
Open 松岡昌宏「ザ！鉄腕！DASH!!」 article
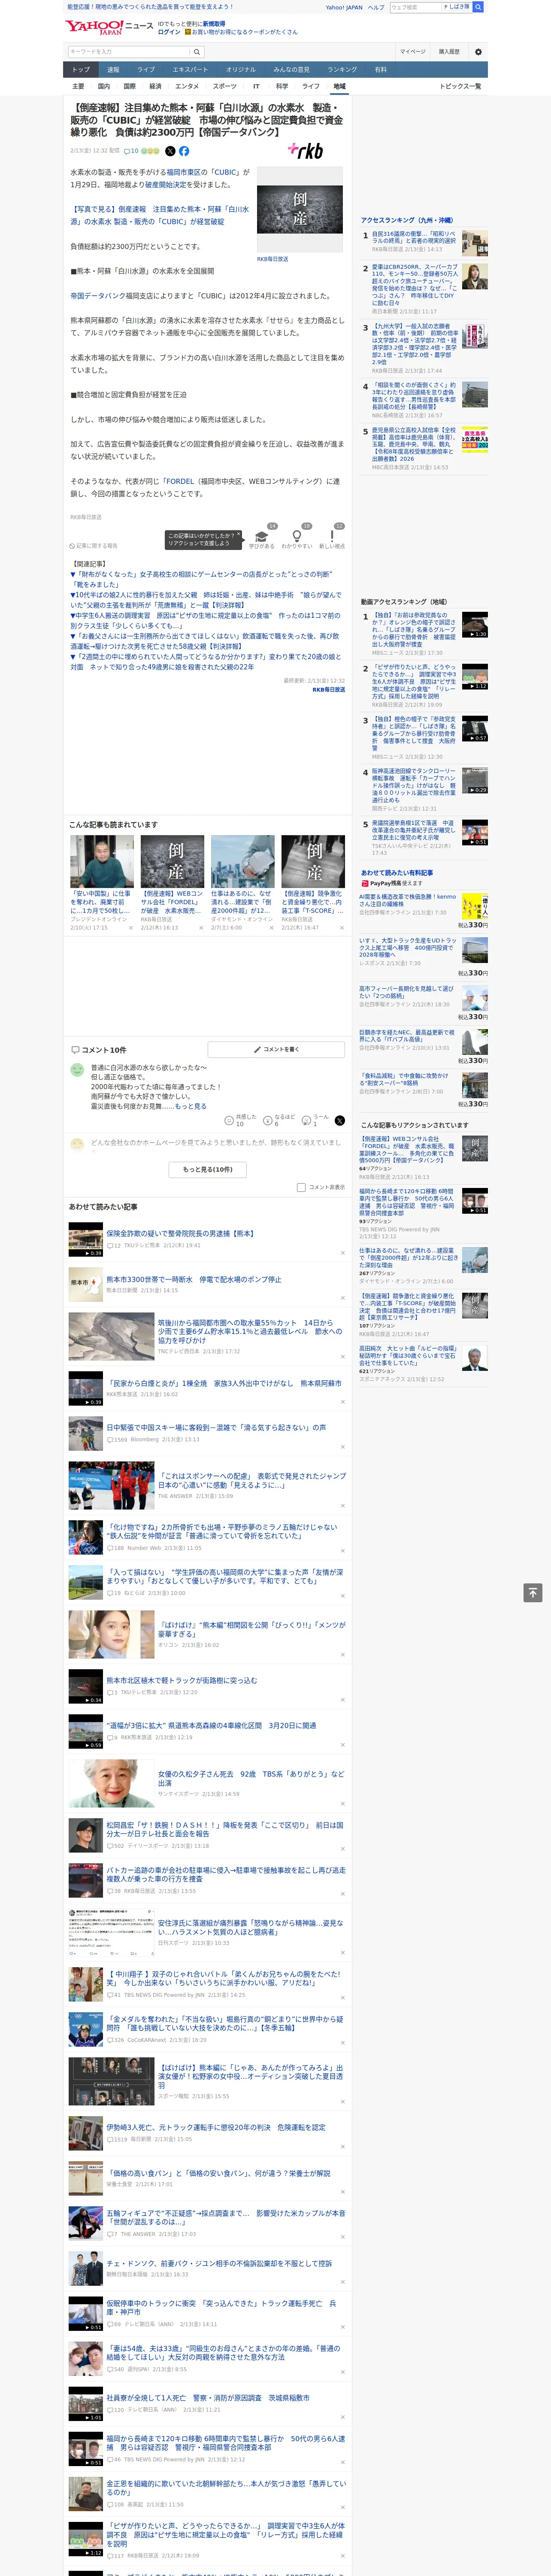click(225, 1829)
